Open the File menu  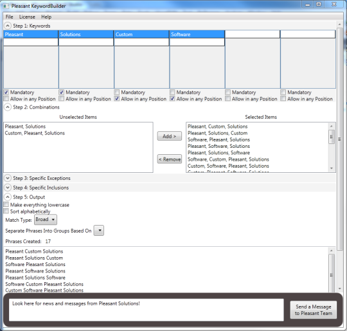9,17
